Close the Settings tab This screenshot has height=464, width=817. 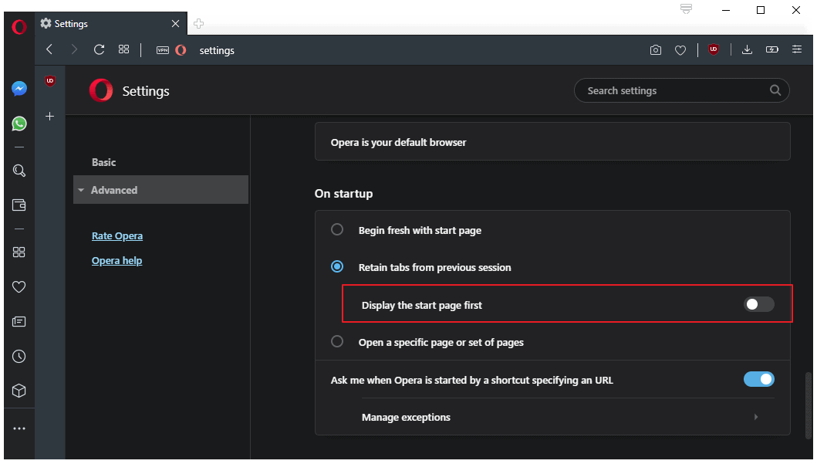point(176,24)
